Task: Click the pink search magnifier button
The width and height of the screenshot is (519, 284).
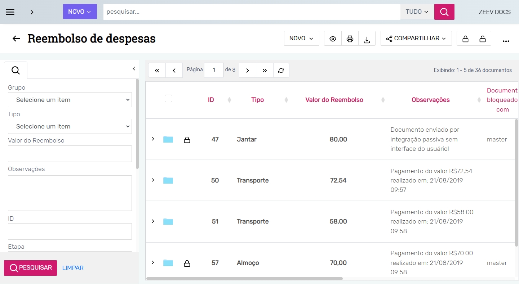Action: [x=444, y=12]
